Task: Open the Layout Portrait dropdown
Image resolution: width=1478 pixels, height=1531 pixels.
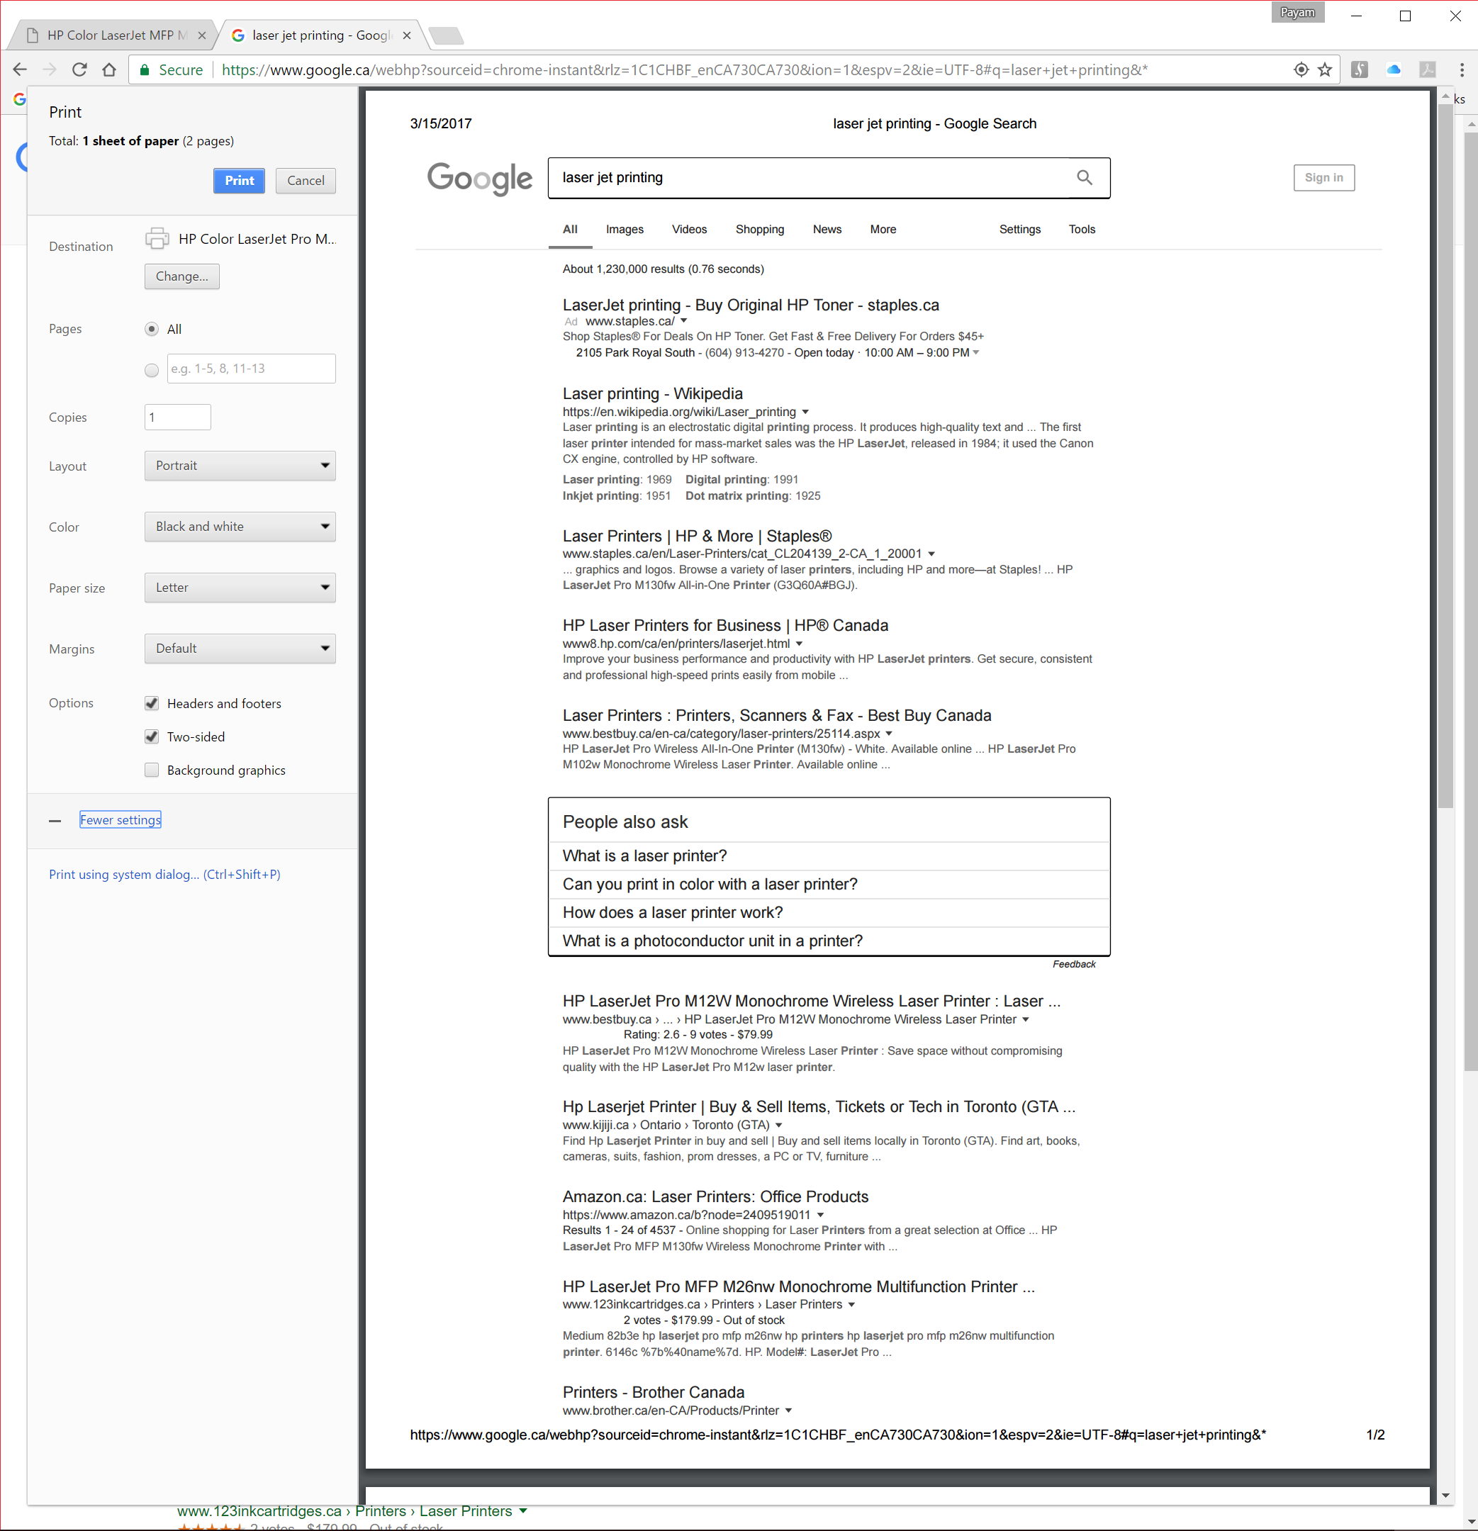Action: pos(240,466)
